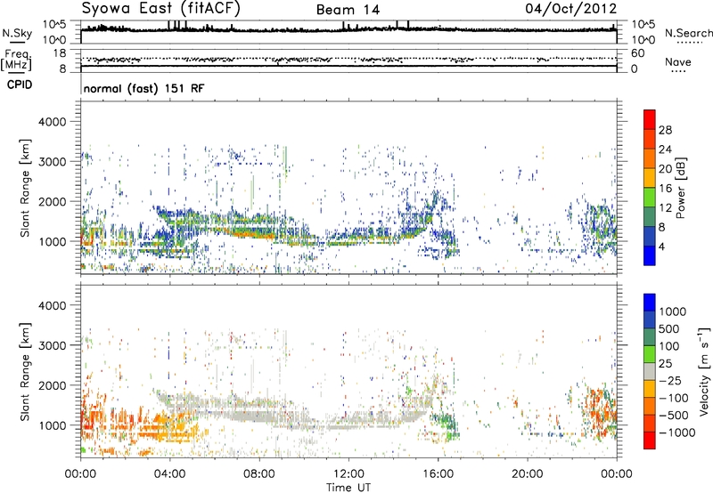Click the light green 12–16 dB Power colorbar segment
Viewport: 713px width, 493px height.
tap(650, 198)
